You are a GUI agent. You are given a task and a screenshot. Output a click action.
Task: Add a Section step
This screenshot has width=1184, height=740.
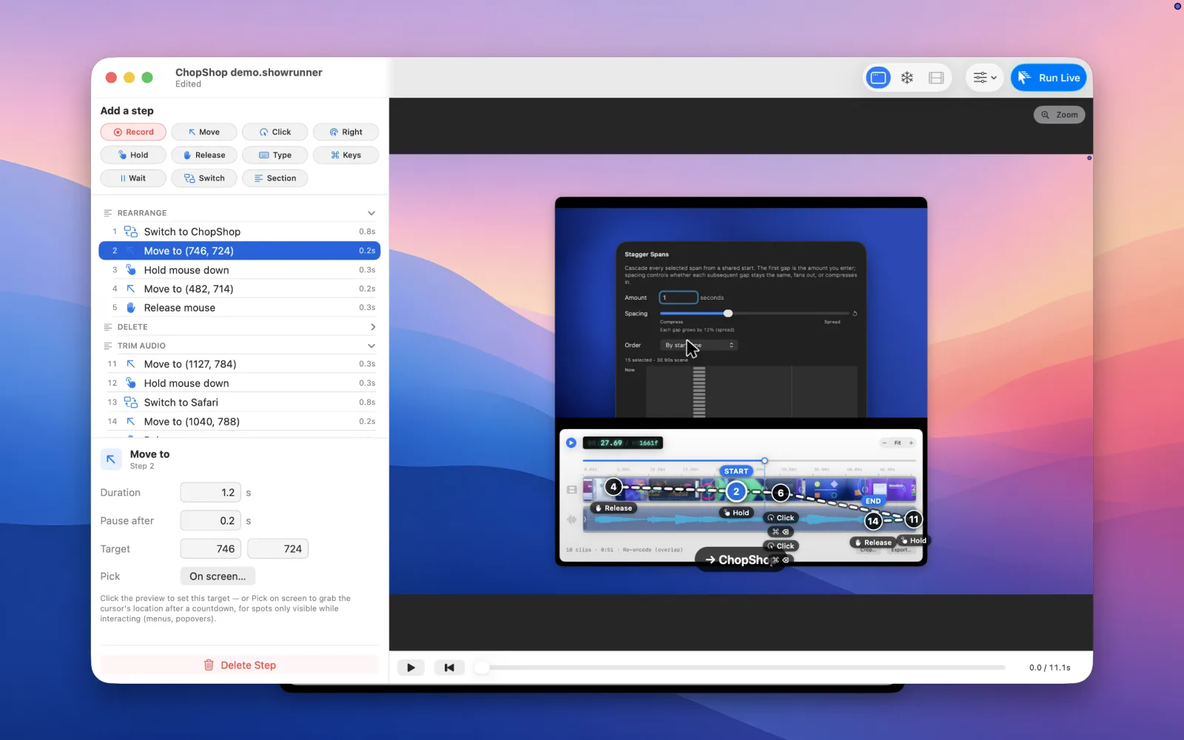click(x=275, y=178)
